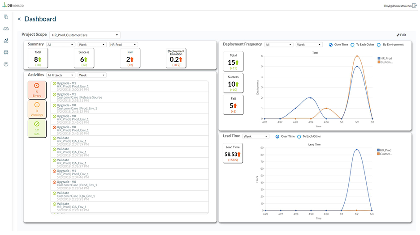The height and width of the screenshot is (235, 420).
Task: Open the documents icon in left sidebar
Action: (6, 17)
